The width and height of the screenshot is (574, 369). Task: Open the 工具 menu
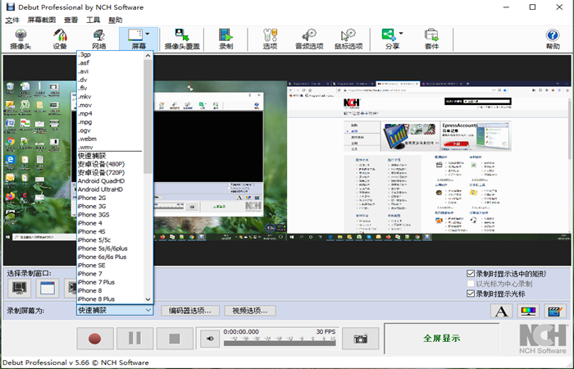tap(93, 20)
